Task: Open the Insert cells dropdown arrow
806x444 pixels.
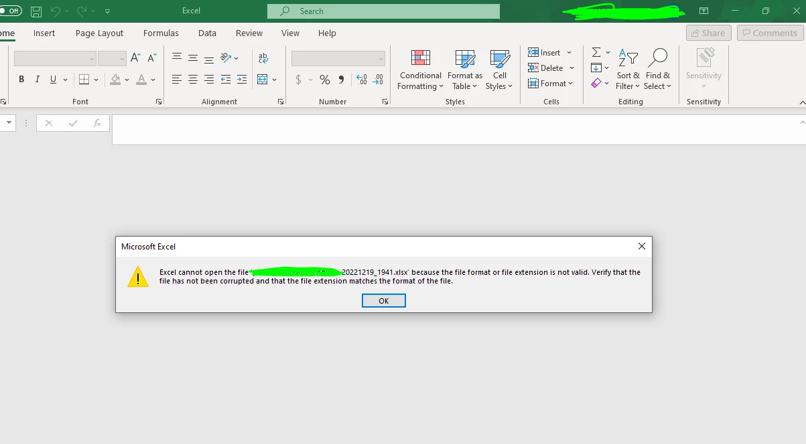Action: 569,53
